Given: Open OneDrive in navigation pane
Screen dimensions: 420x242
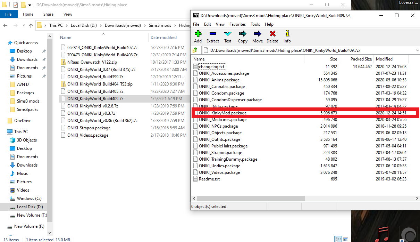Looking at the screenshot, I should click(x=23, y=121).
